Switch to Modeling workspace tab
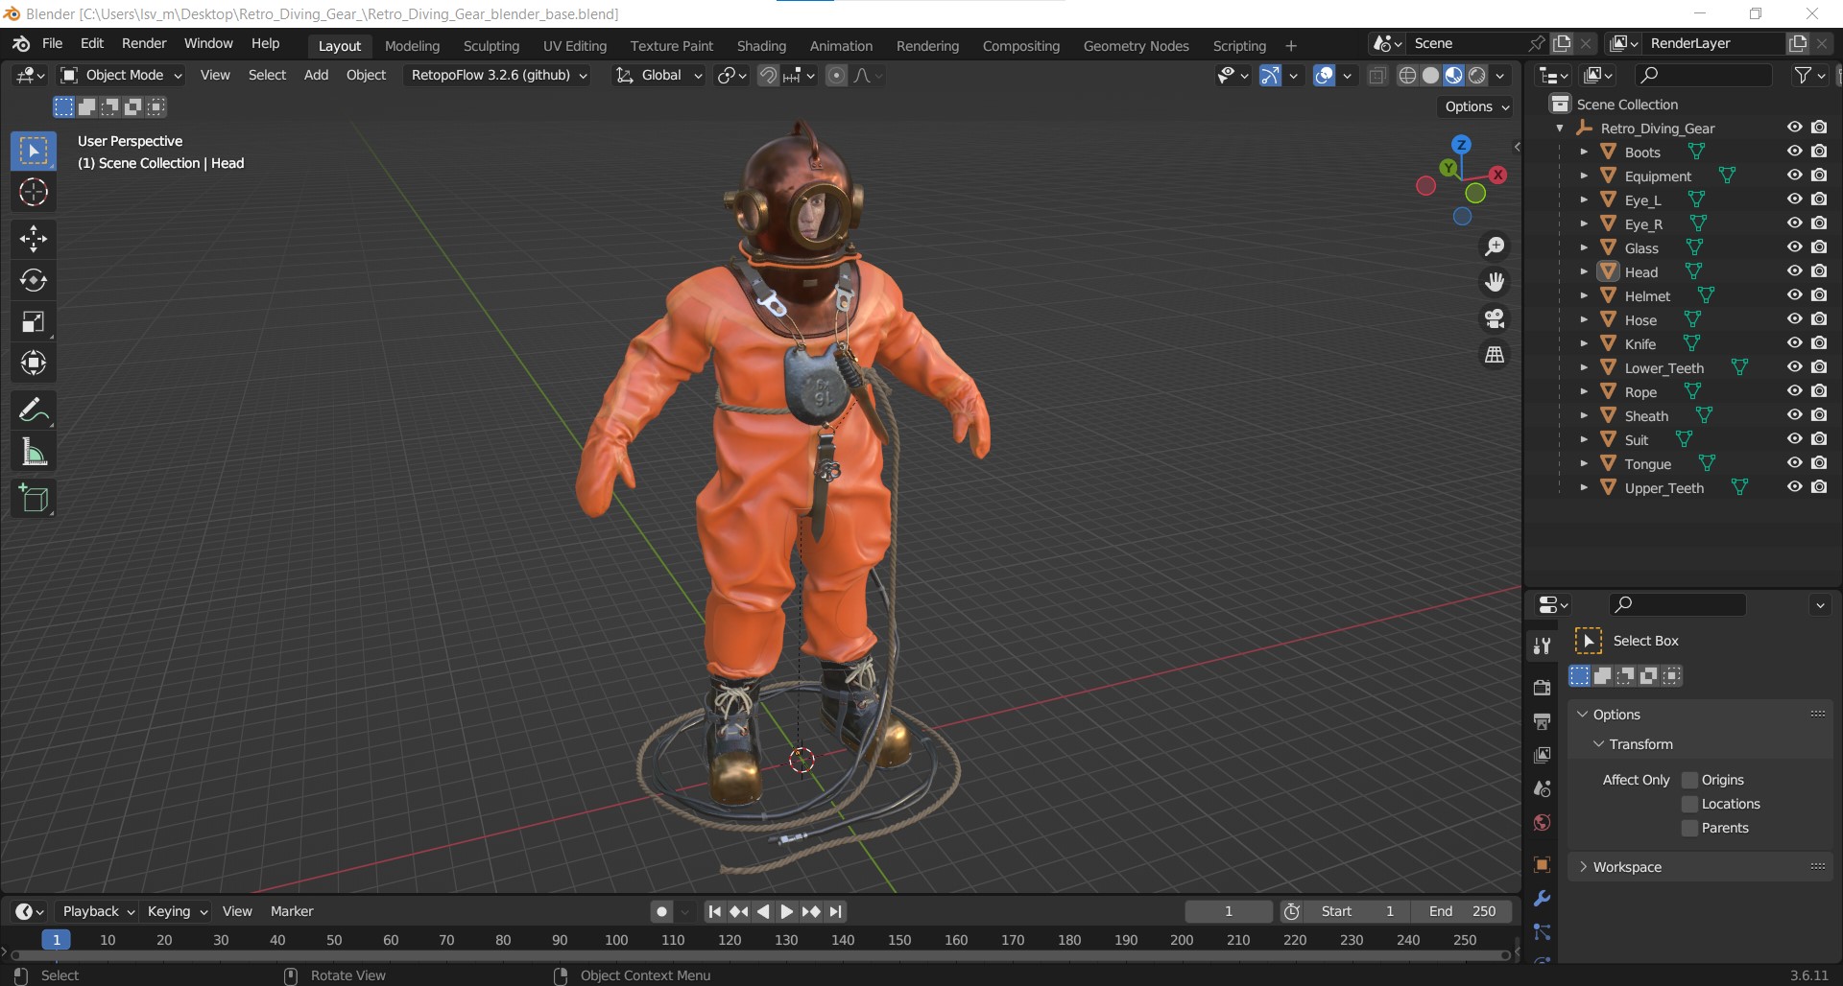The width and height of the screenshot is (1843, 986). pyautogui.click(x=412, y=45)
